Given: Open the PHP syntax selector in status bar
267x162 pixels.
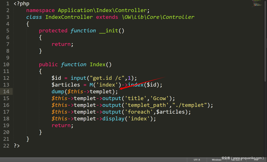Looking at the screenshot, I should pos(256,160).
